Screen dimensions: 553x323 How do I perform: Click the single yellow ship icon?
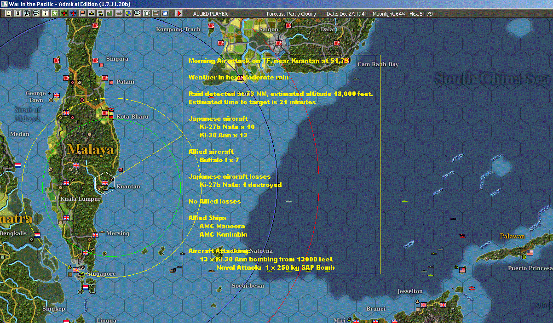92,13
